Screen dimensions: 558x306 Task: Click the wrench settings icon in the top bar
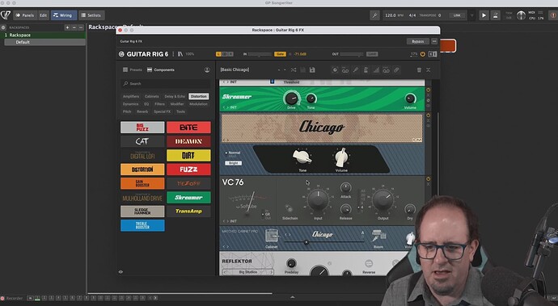374,15
